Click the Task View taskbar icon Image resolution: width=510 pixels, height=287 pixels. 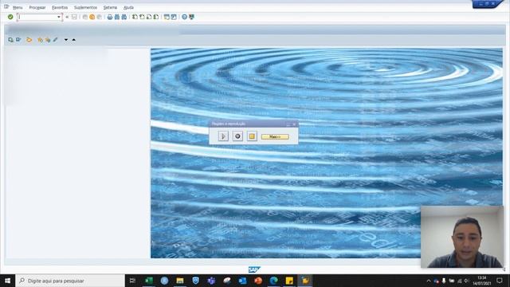pos(132,281)
